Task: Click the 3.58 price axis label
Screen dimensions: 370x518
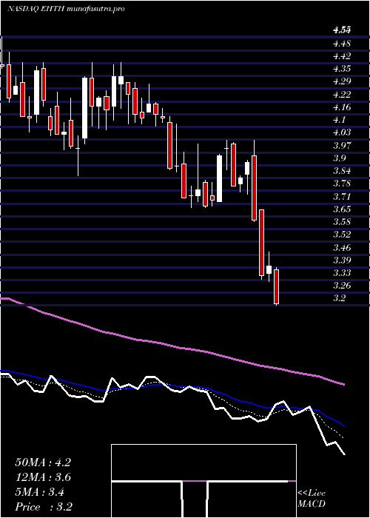Action: pyautogui.click(x=342, y=222)
